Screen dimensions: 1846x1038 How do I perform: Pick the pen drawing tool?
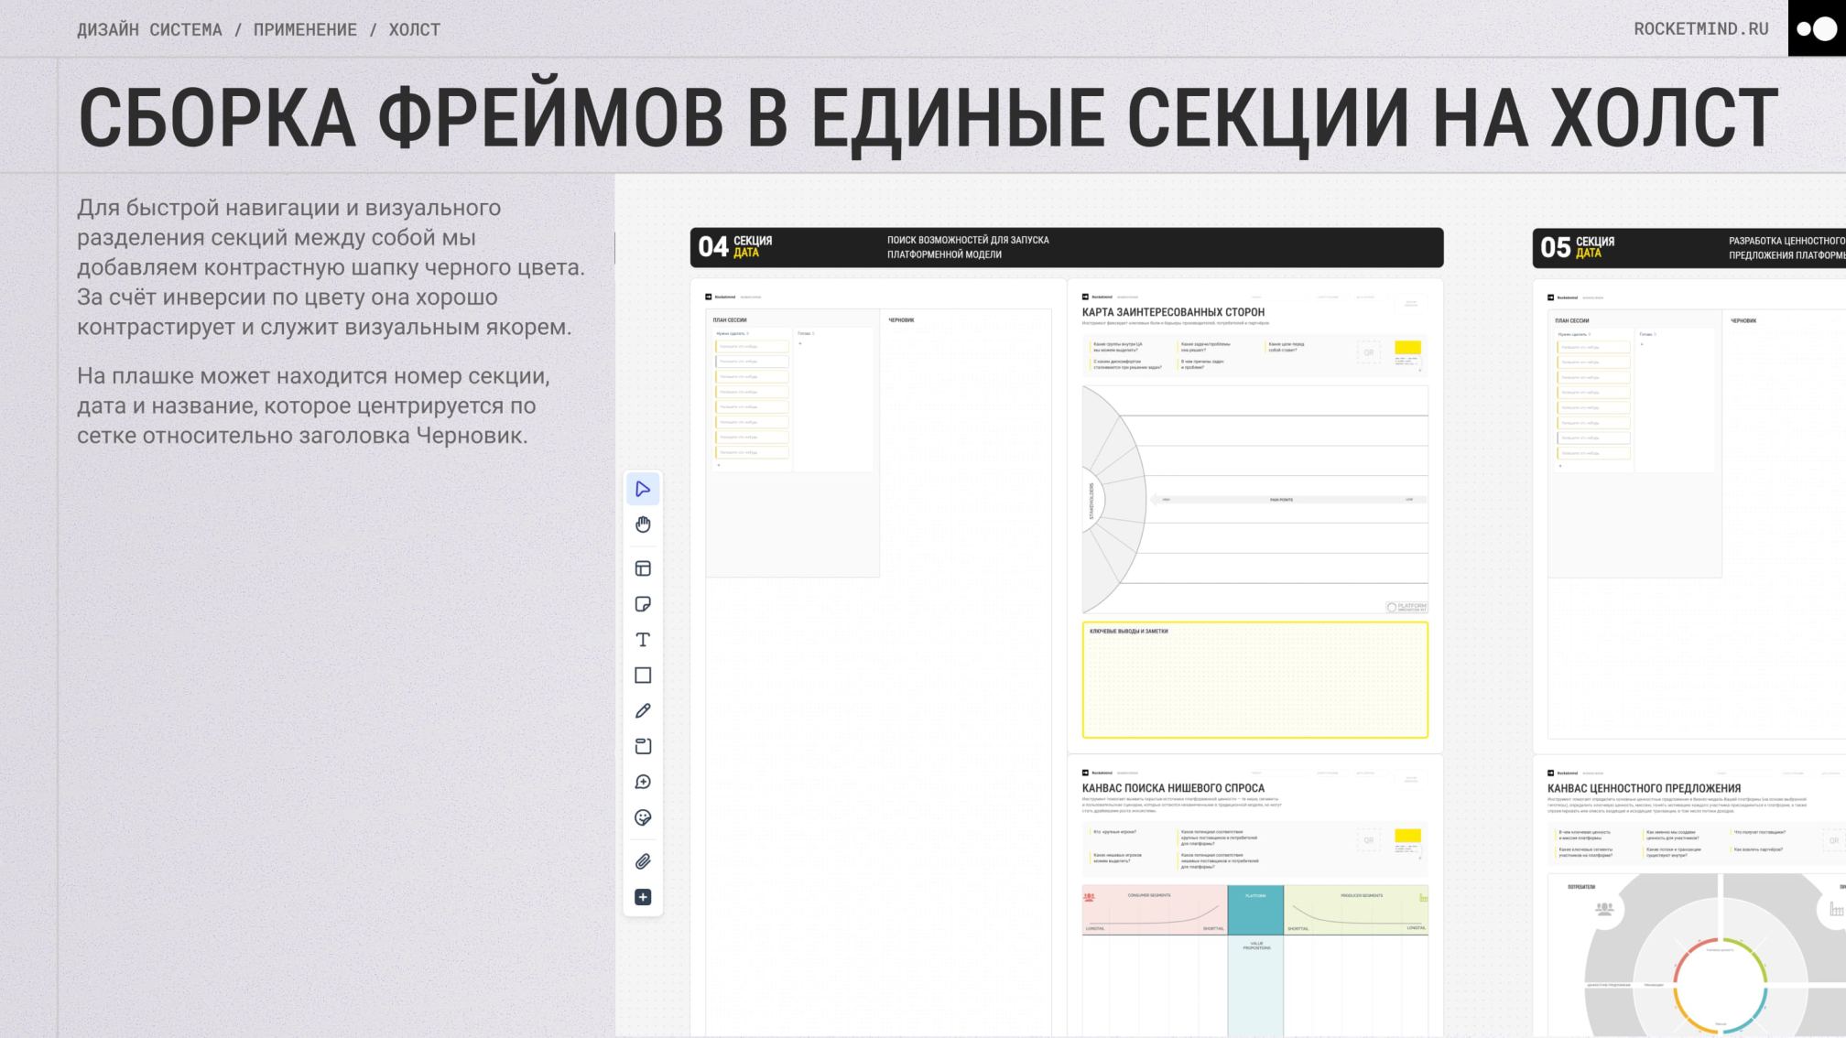tap(643, 711)
